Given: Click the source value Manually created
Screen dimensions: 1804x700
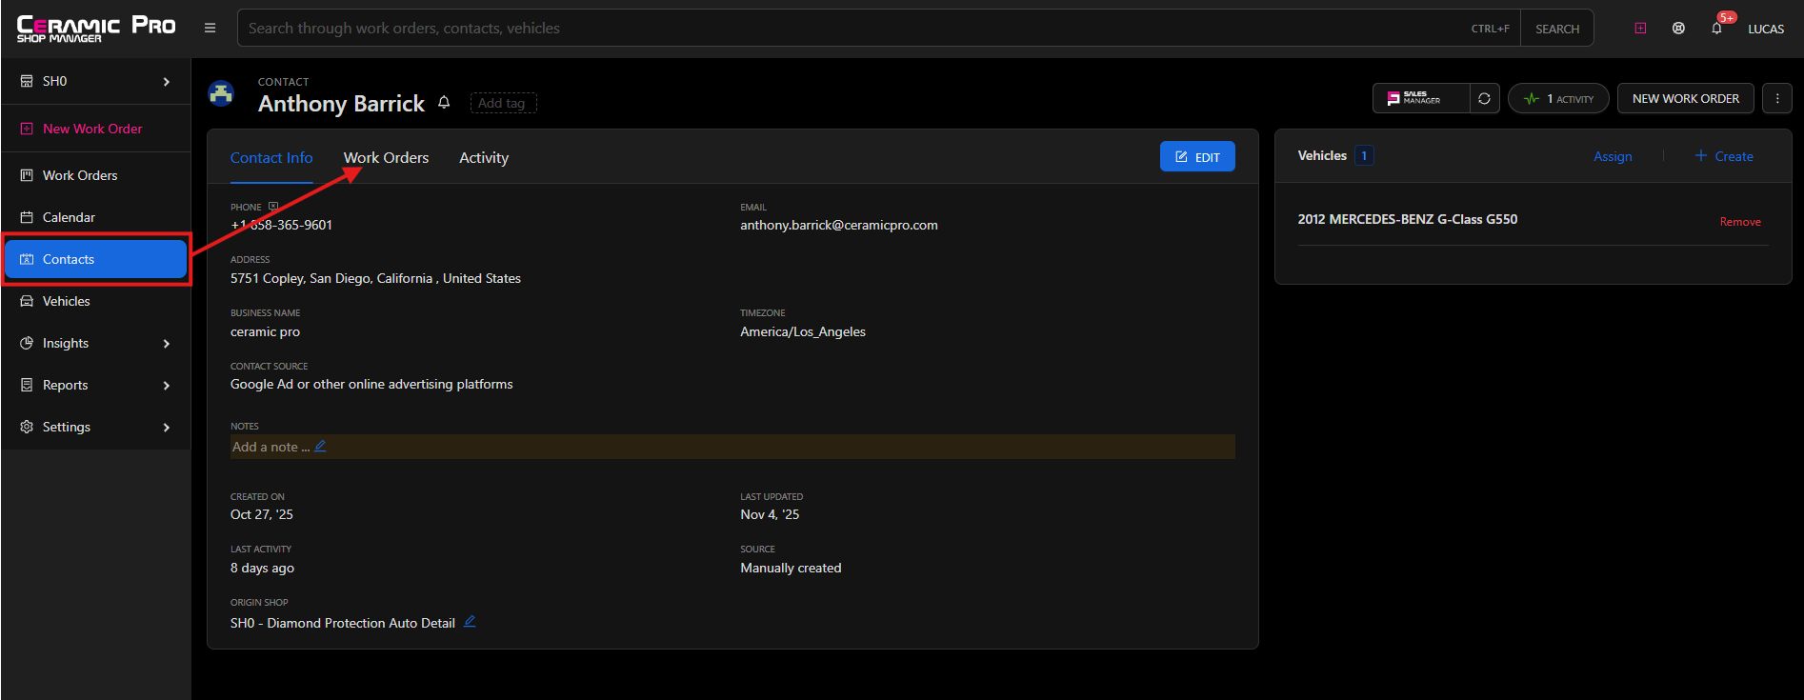Looking at the screenshot, I should (x=791, y=568).
